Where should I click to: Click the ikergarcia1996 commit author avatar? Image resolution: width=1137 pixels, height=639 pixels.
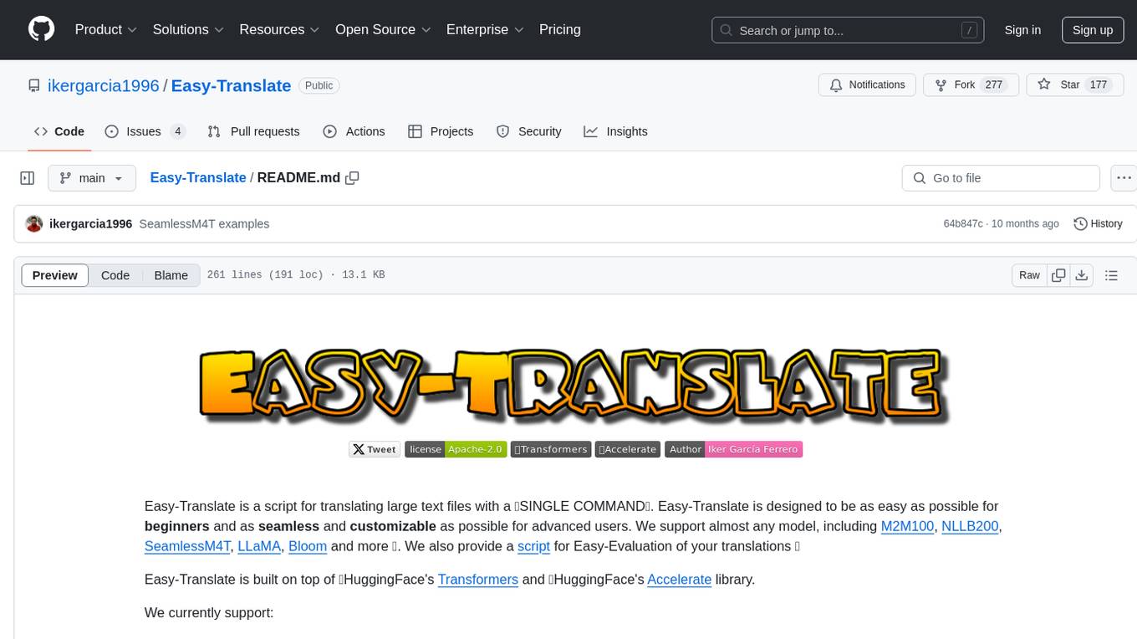pos(34,223)
